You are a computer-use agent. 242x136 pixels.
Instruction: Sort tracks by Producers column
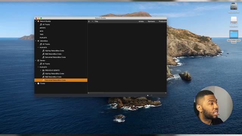point(162,22)
